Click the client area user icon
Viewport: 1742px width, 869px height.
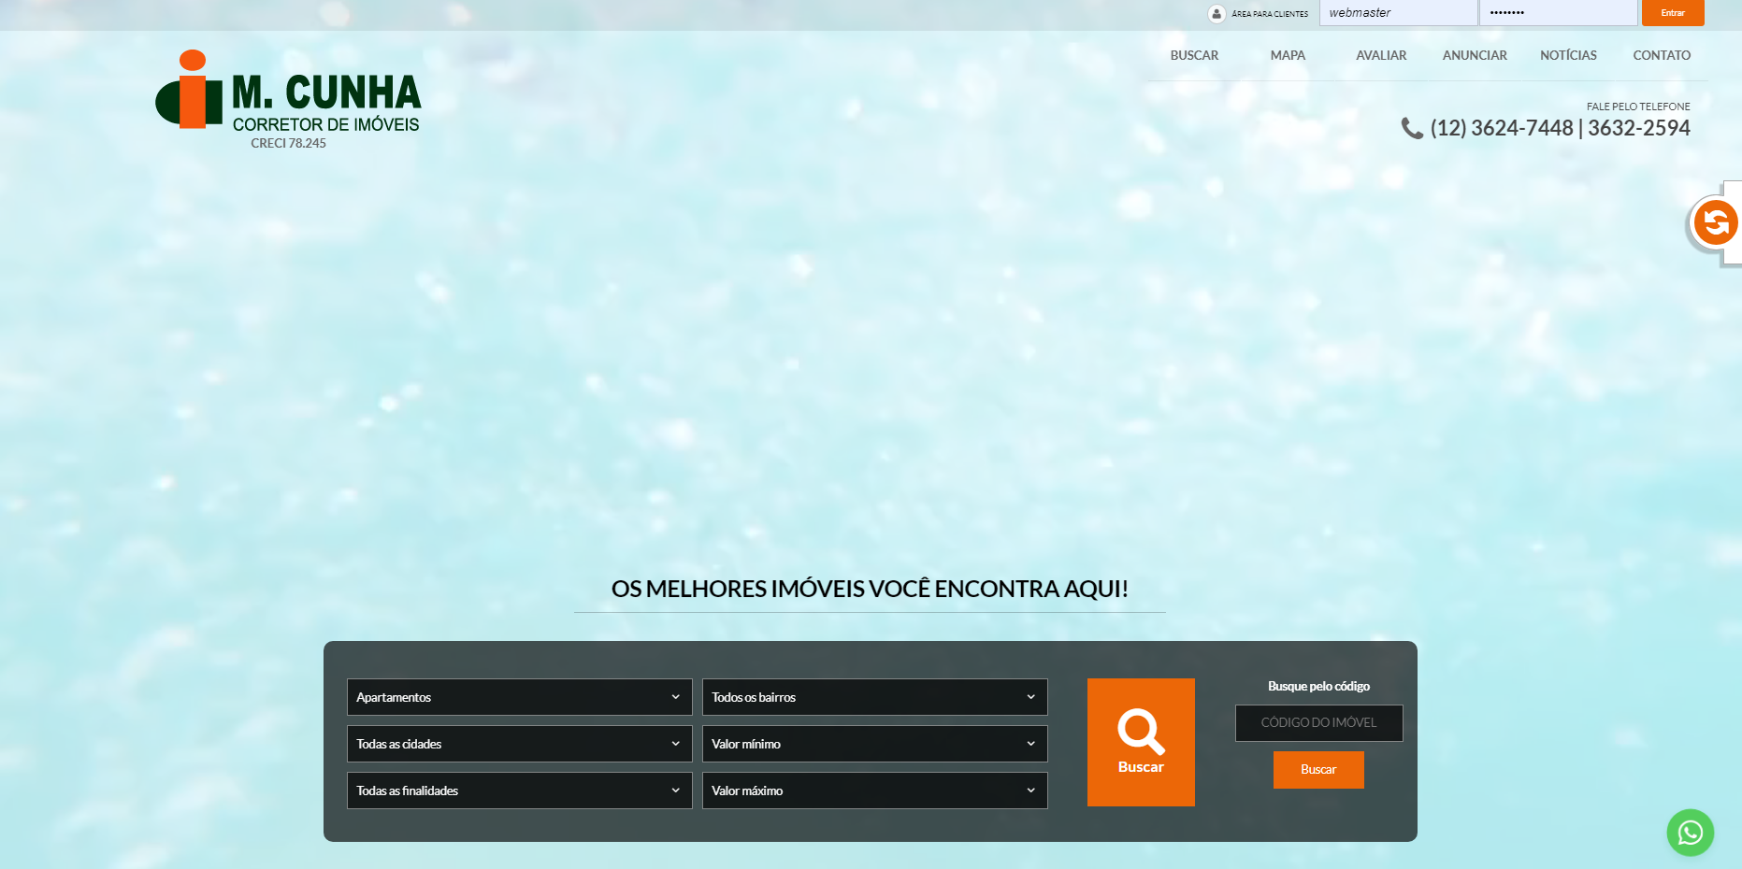coord(1217,14)
